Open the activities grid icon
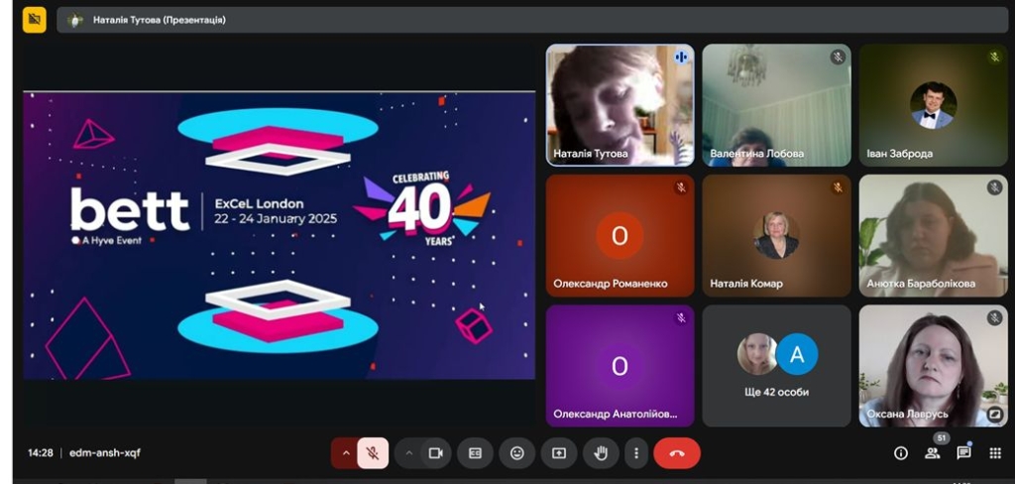The image size is (1015, 484). (994, 453)
